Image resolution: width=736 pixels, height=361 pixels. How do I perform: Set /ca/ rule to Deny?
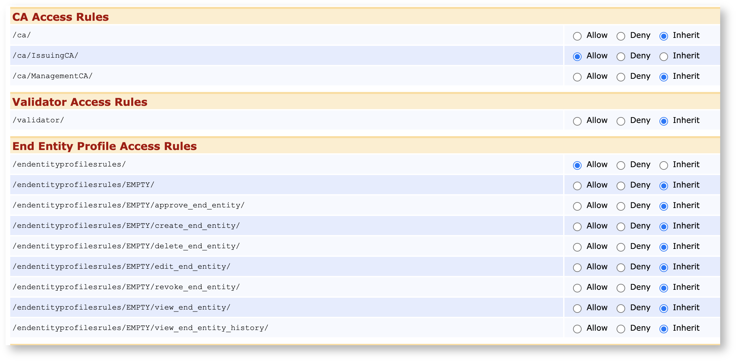(621, 36)
